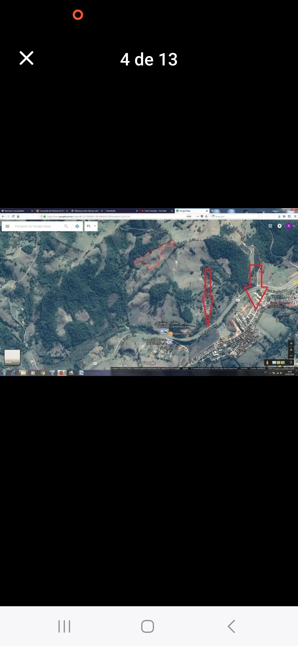This screenshot has height=646, width=298.
Task: Click the purple R account avatar
Action: 289,226
